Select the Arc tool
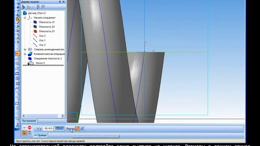This screenshot has height=146, width=260. point(17,69)
